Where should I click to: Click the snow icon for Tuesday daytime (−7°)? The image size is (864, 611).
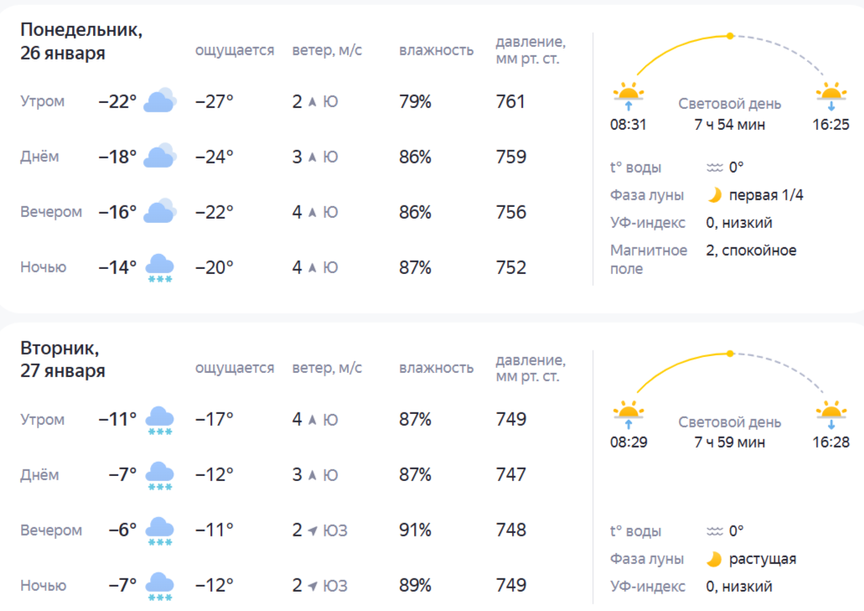tap(159, 474)
